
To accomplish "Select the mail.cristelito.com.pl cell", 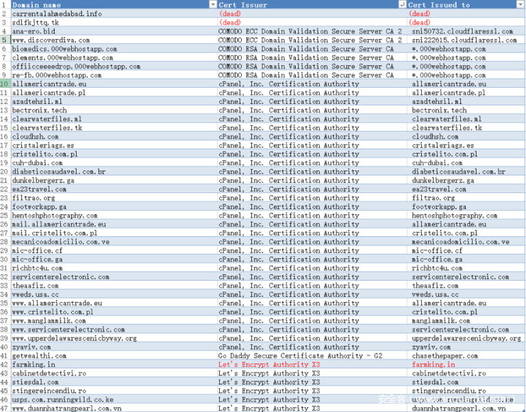I will point(54,233).
